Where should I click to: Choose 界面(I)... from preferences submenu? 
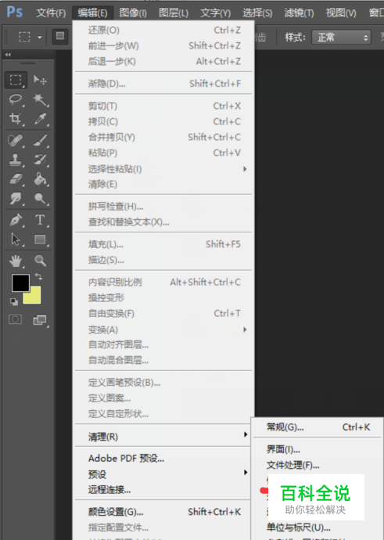click(x=318, y=449)
